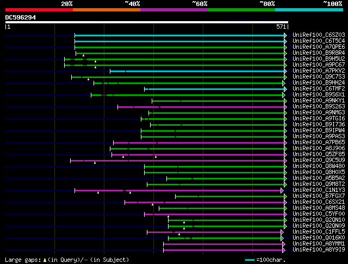Click the UniRef100_B9I736 label
Image resolution: width=348 pixels, height=264 pixels.
[319, 124]
